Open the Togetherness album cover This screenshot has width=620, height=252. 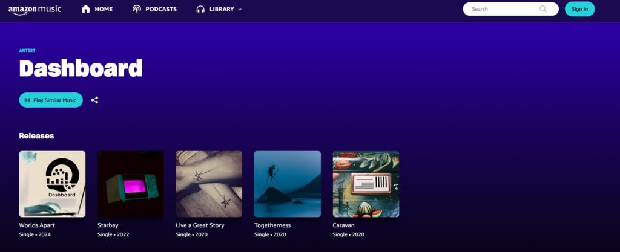[x=288, y=184]
